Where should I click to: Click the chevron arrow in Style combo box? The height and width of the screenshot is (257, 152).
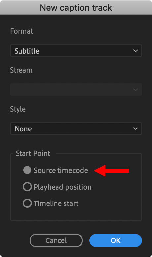click(x=135, y=128)
